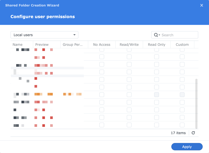Check Read/Write in the bottom row

[129, 125]
